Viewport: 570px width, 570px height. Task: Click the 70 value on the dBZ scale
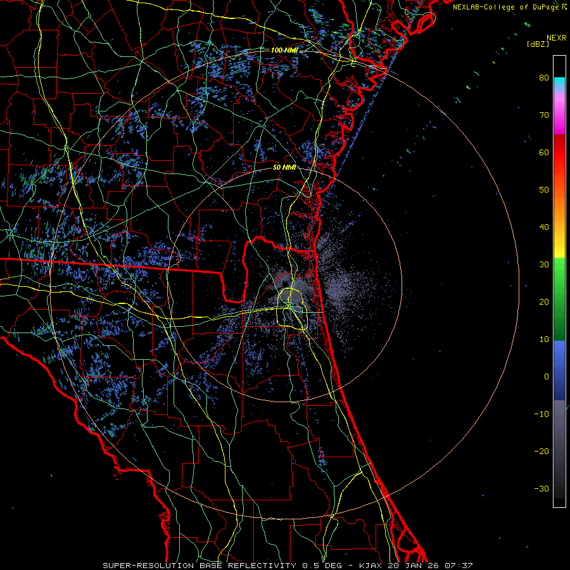pos(544,115)
